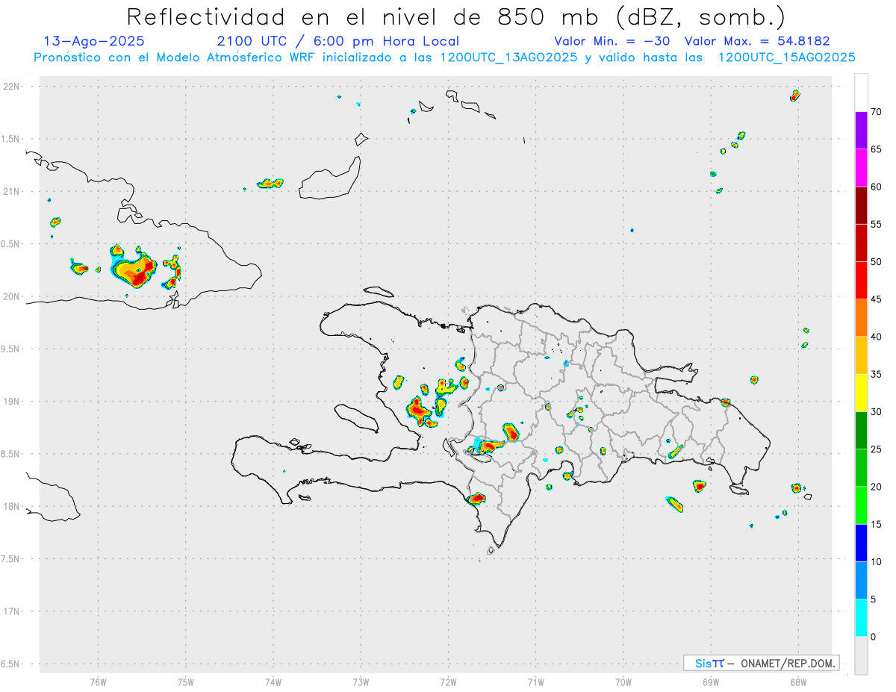Click the '74W' longitude label
The width and height of the screenshot is (896, 692).
coord(273,682)
